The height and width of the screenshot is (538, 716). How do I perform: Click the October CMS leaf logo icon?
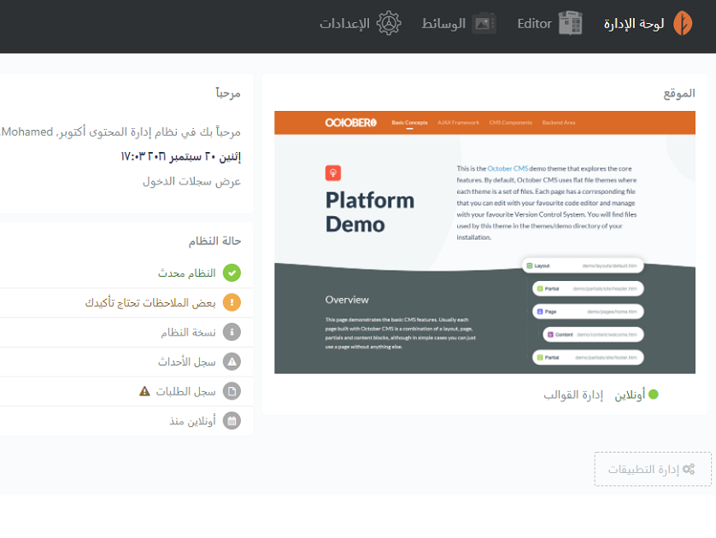(683, 23)
